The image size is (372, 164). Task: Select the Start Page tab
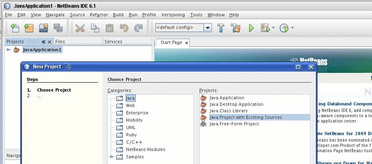pos(171,42)
